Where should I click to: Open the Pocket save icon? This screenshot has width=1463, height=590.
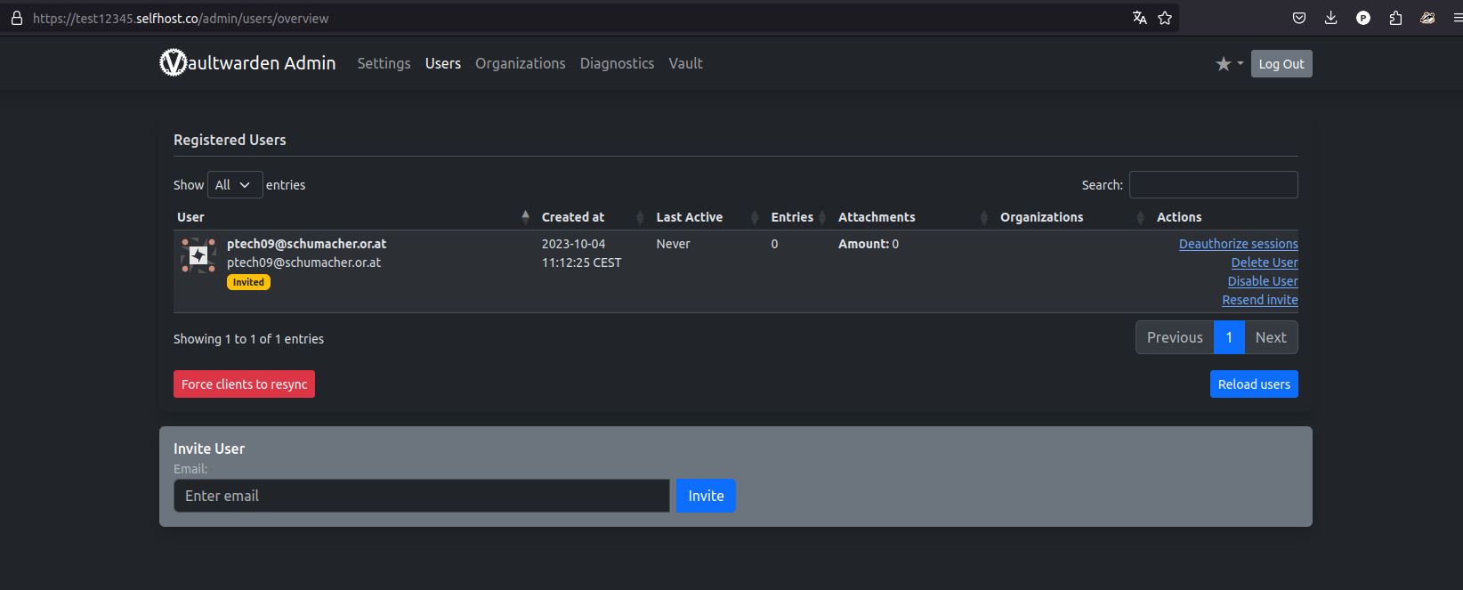1299,18
